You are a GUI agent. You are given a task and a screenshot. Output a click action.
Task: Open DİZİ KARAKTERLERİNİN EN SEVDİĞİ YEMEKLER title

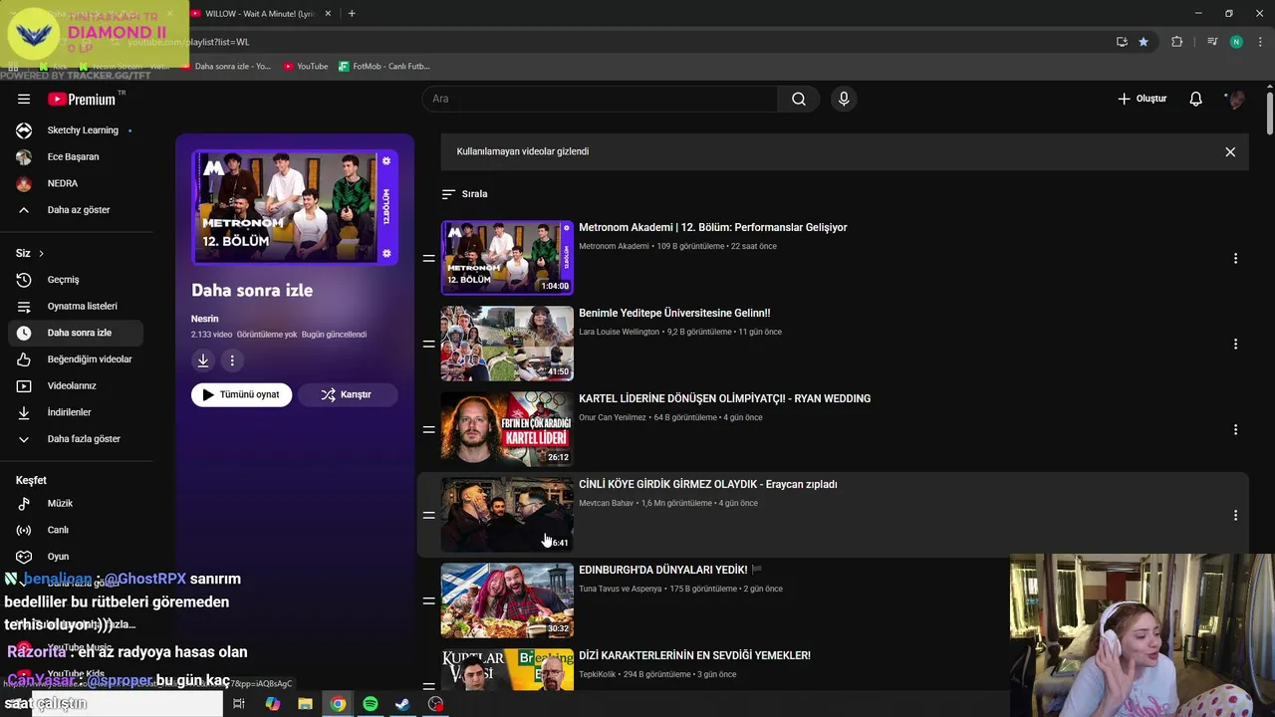(694, 655)
